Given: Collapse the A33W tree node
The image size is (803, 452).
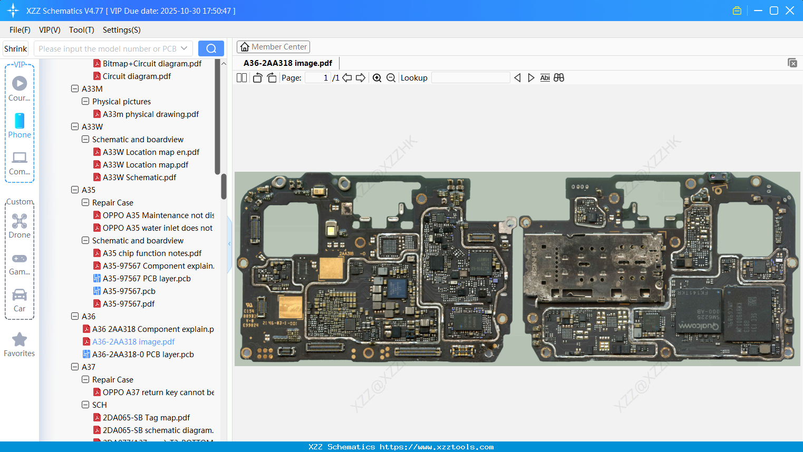Looking at the screenshot, I should click(x=75, y=126).
